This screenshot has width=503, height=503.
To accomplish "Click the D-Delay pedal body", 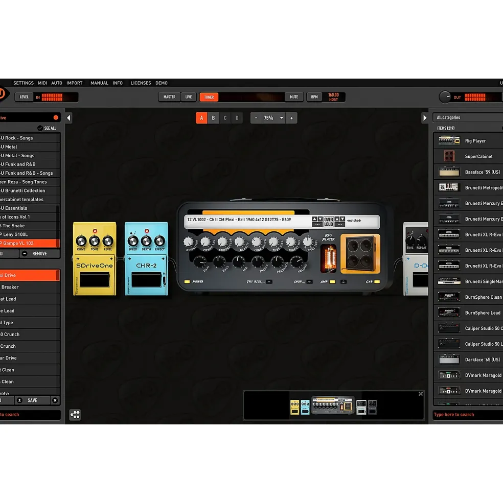I will (x=416, y=258).
